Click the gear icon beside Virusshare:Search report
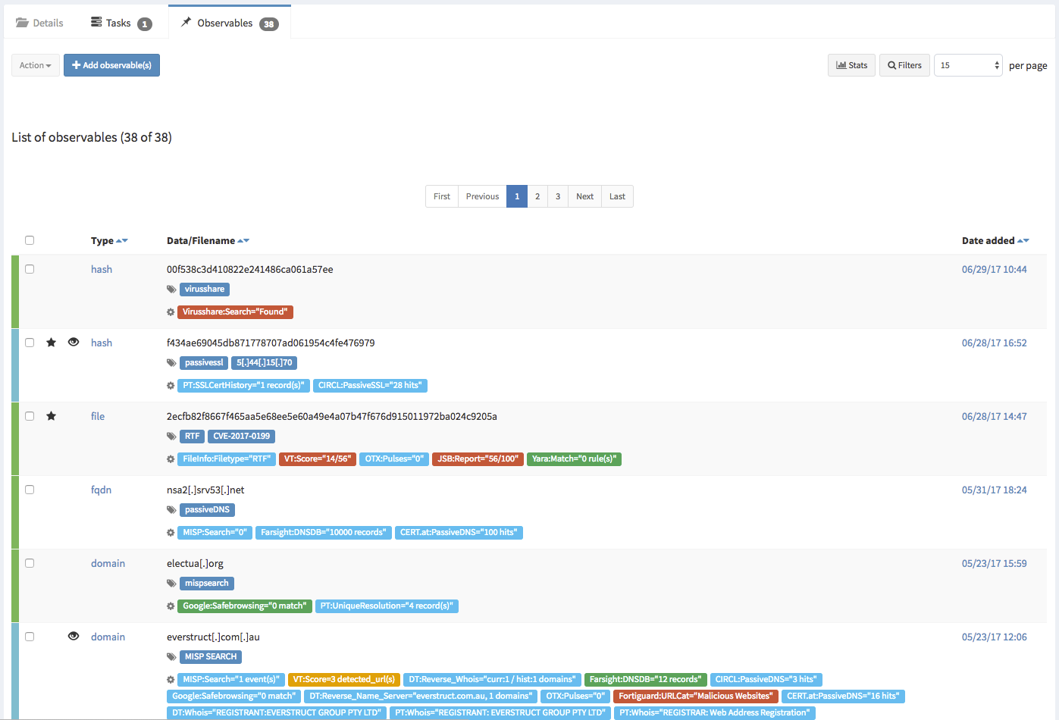The height and width of the screenshot is (720, 1059). (x=171, y=312)
